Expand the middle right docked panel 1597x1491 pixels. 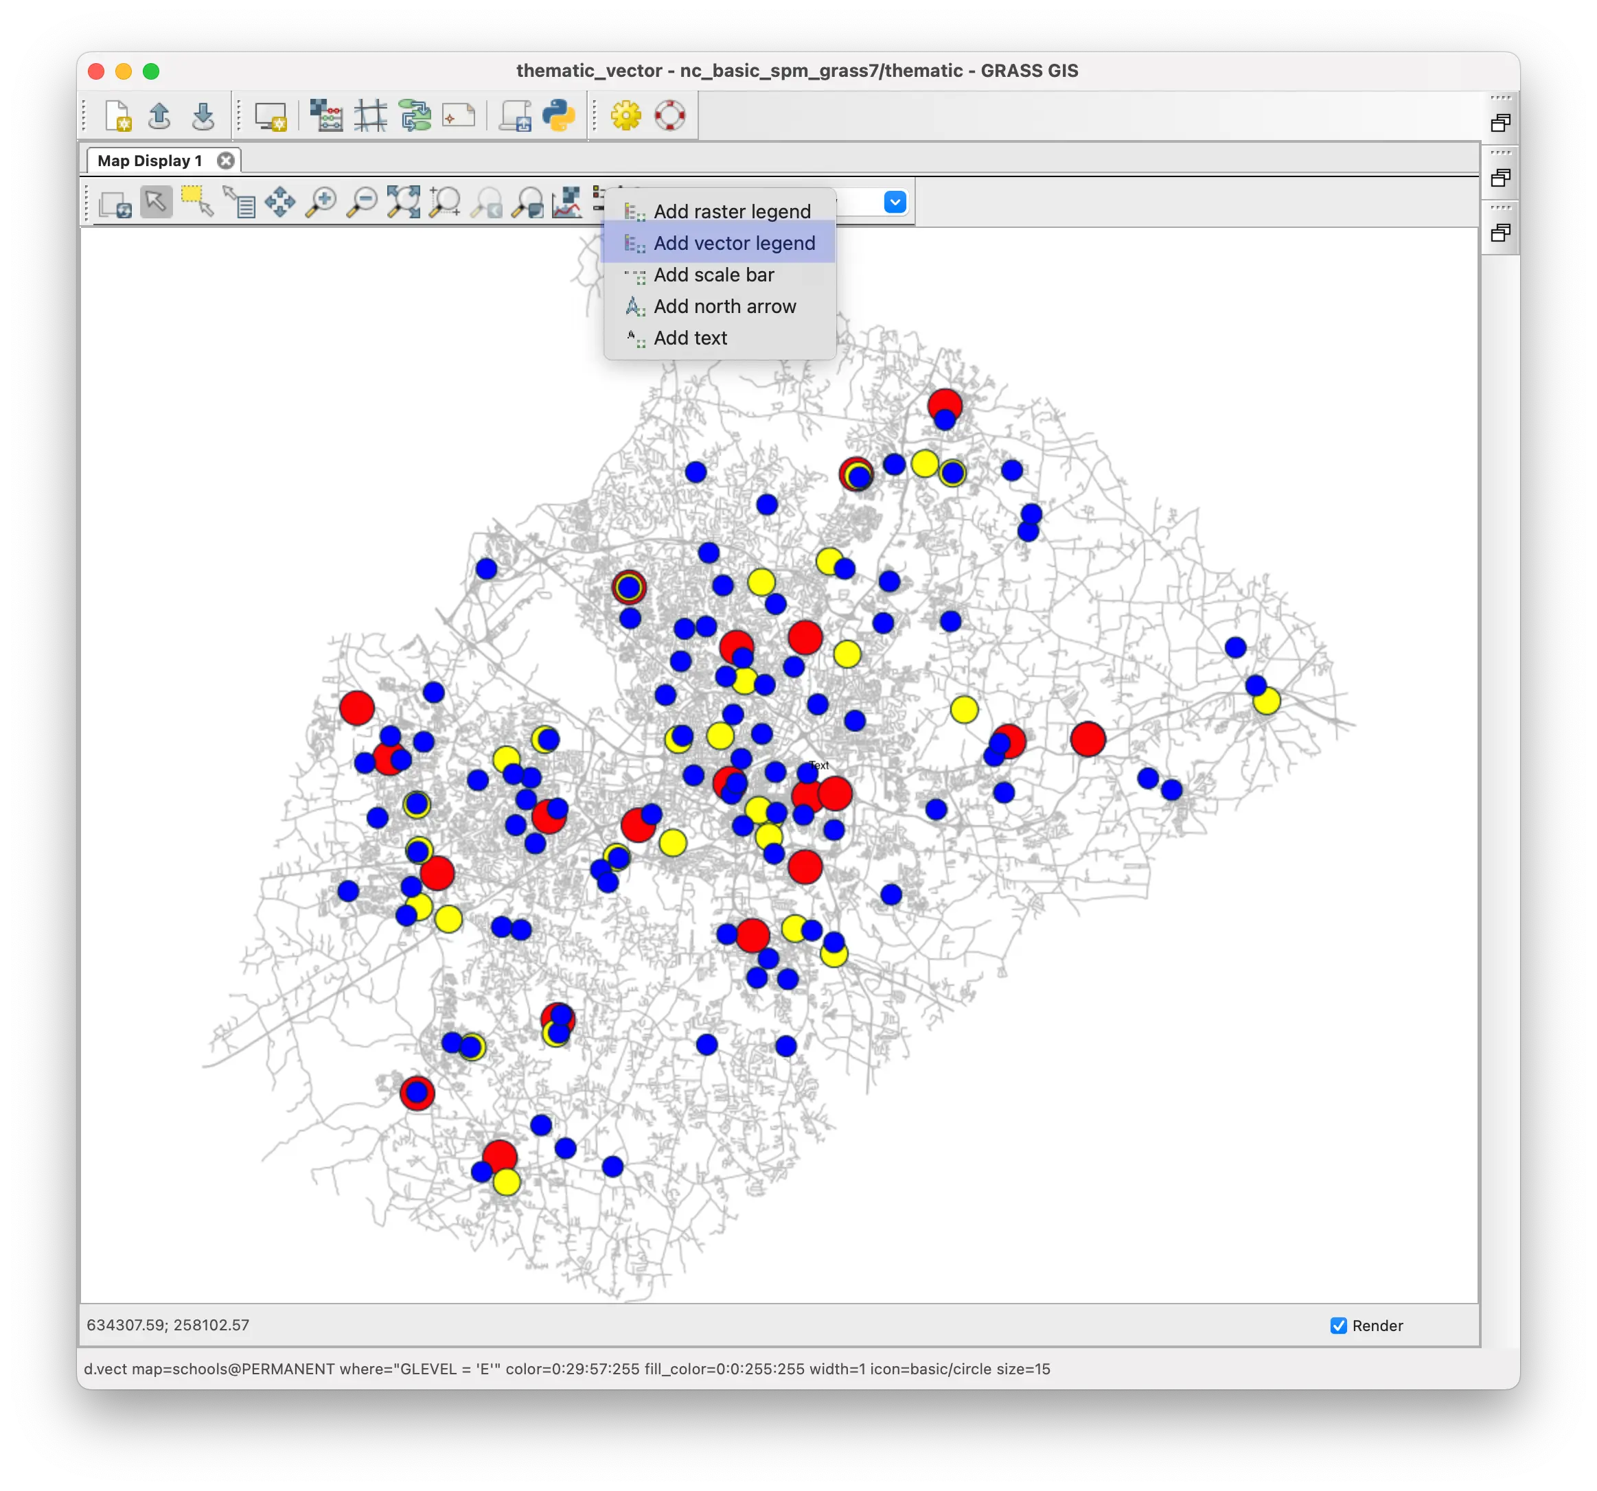[1500, 178]
